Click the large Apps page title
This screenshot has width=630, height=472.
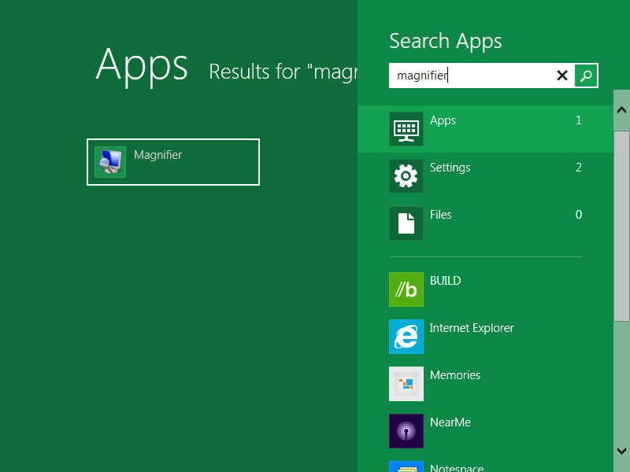coord(142,66)
